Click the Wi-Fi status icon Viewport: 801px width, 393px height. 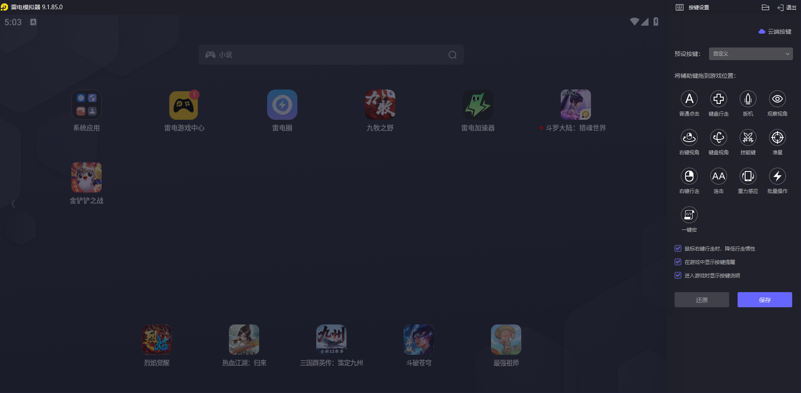tap(634, 21)
